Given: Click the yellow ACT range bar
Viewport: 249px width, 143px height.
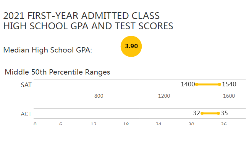Looking at the screenshot, I should (210, 113).
